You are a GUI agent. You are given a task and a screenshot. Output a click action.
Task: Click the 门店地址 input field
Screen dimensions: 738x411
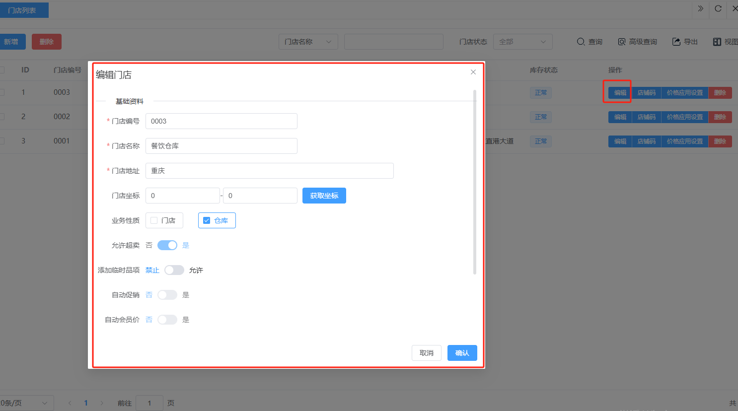click(x=269, y=171)
